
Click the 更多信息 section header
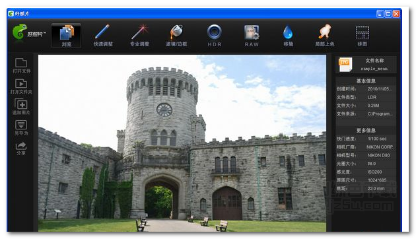[366, 130]
